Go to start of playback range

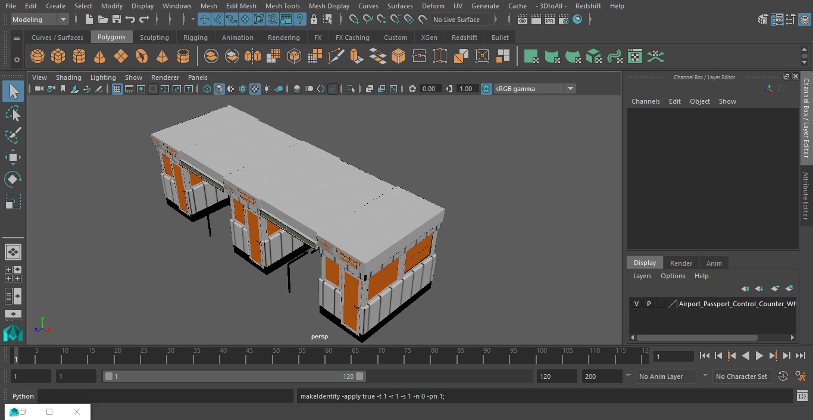705,356
